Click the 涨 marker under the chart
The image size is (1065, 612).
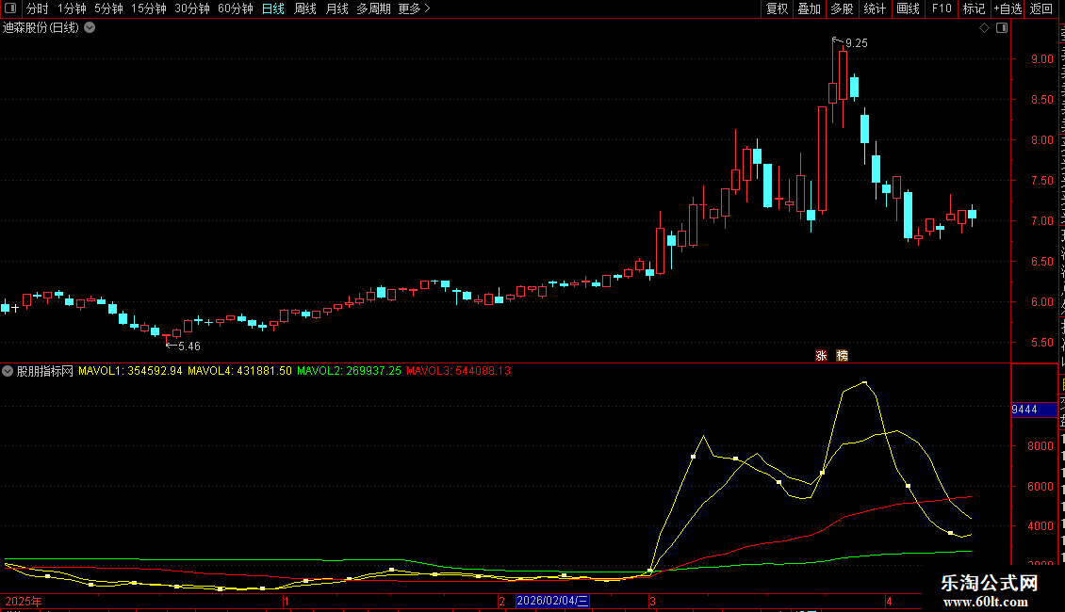pos(821,356)
